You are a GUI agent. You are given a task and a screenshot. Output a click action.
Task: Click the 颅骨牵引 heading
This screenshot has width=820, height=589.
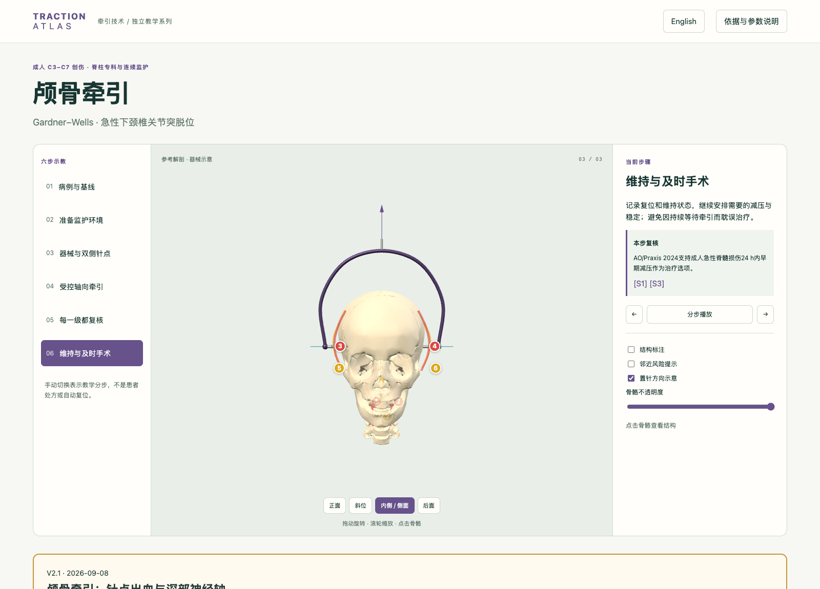tap(80, 93)
